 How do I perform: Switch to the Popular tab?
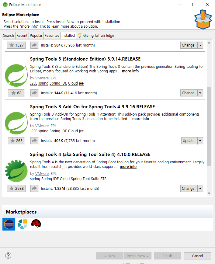tap(36, 35)
